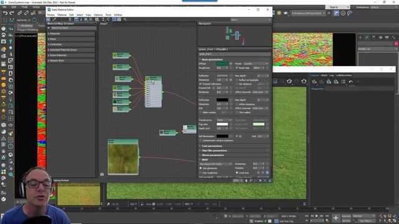
Task: Click the pink object color swatch
Action: click(x=397, y=44)
